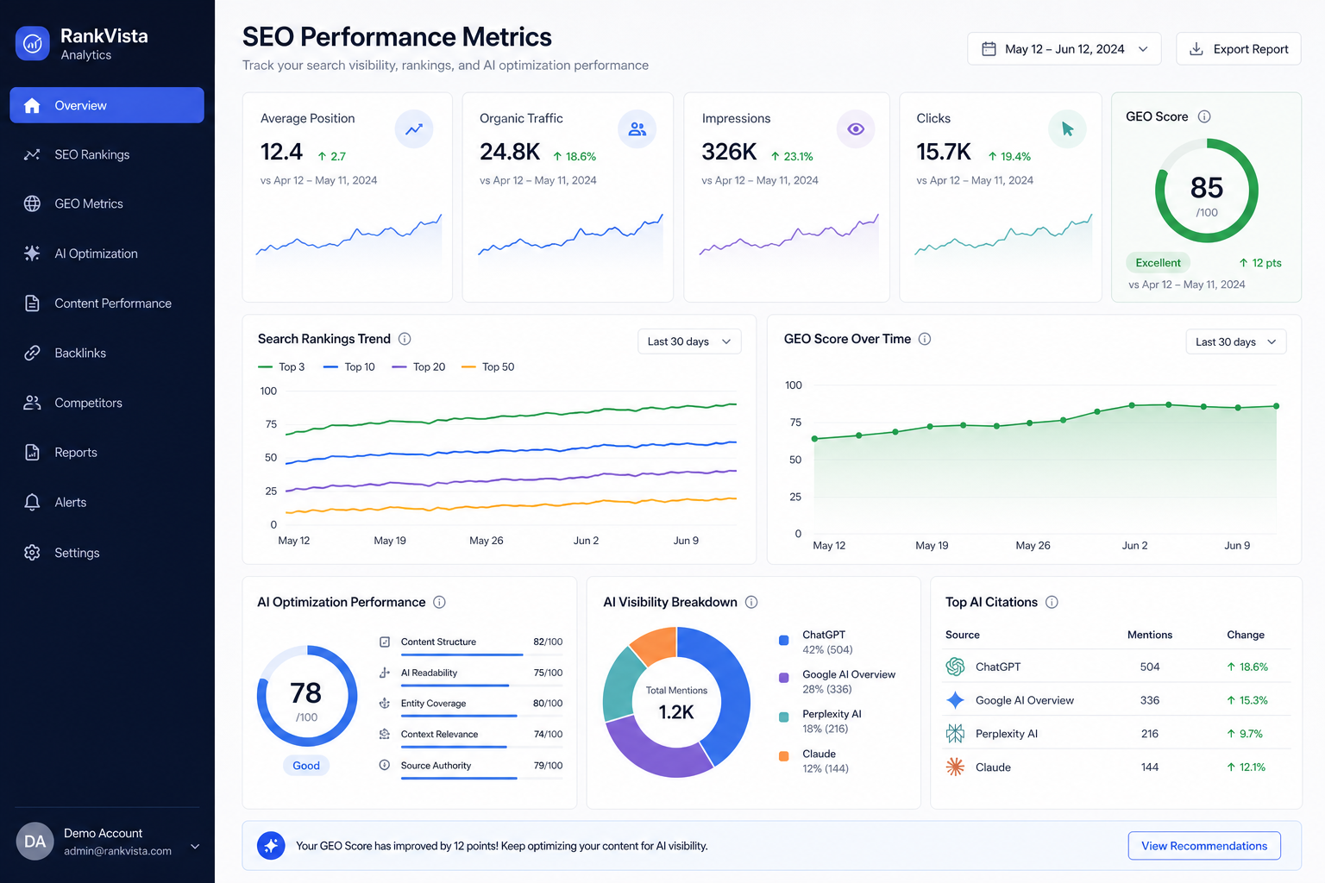This screenshot has width=1325, height=883.
Task: Click the 18.6% change value for ChatGPT
Action: pyautogui.click(x=1247, y=667)
